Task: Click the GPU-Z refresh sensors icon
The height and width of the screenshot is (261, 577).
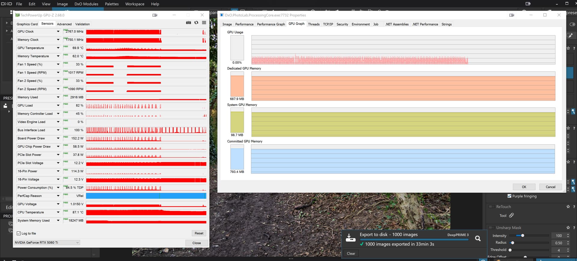Action: (196, 23)
